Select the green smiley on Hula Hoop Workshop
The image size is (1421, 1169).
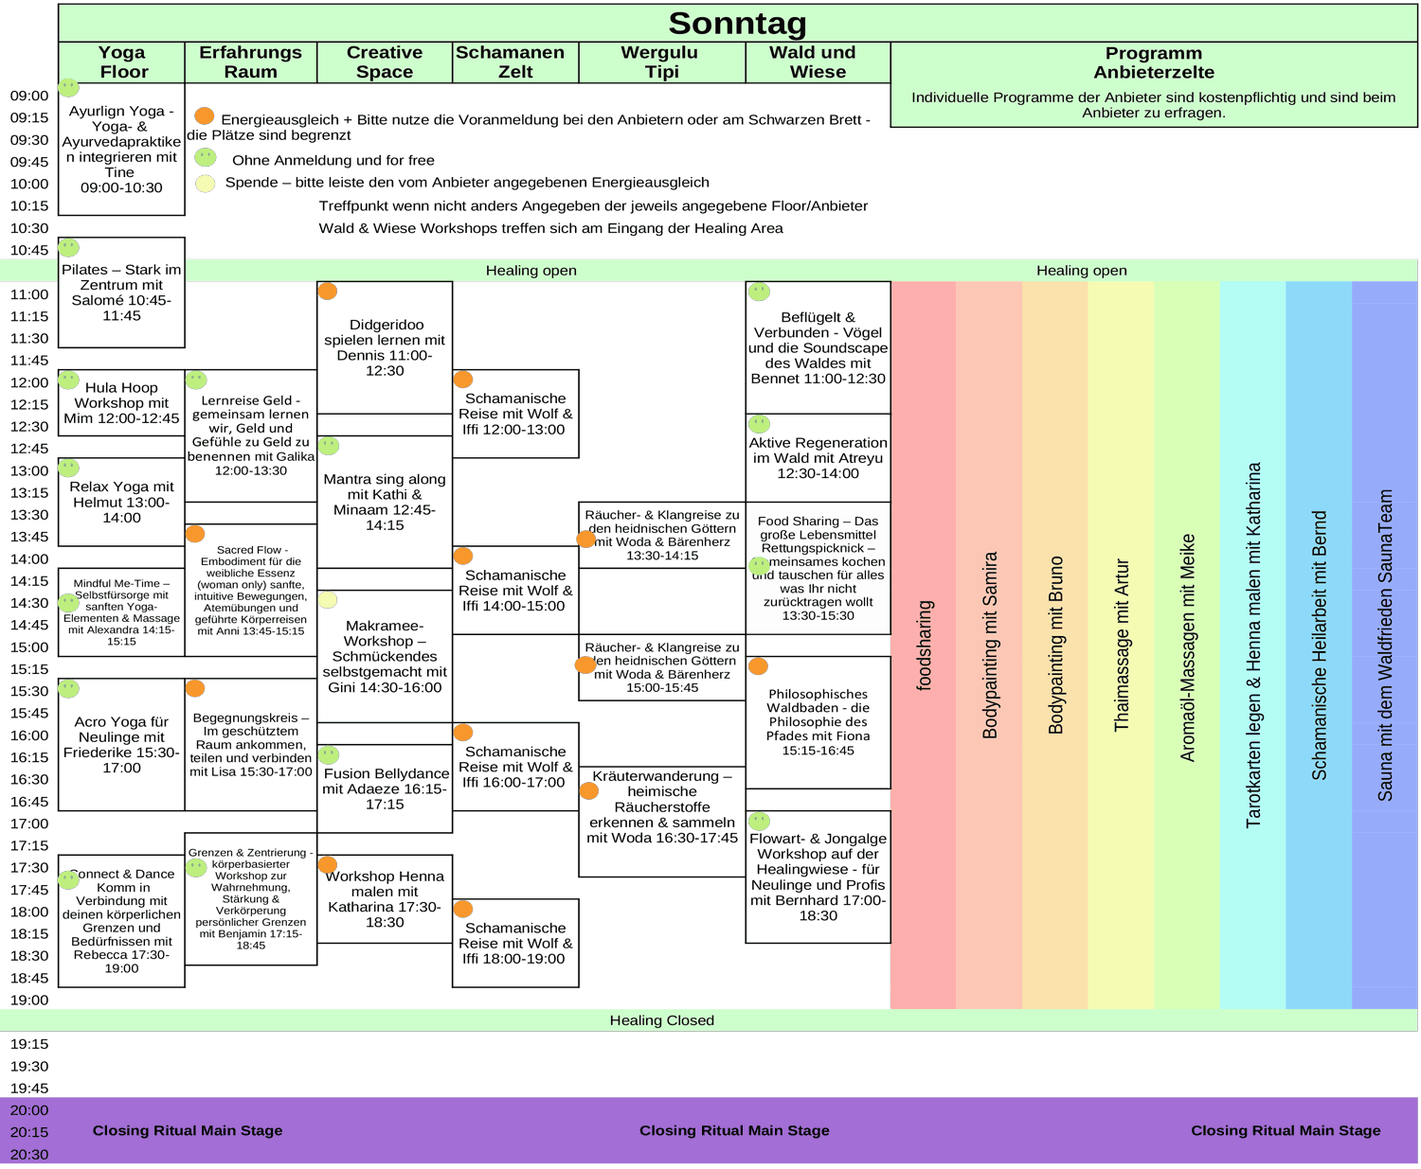coord(68,381)
